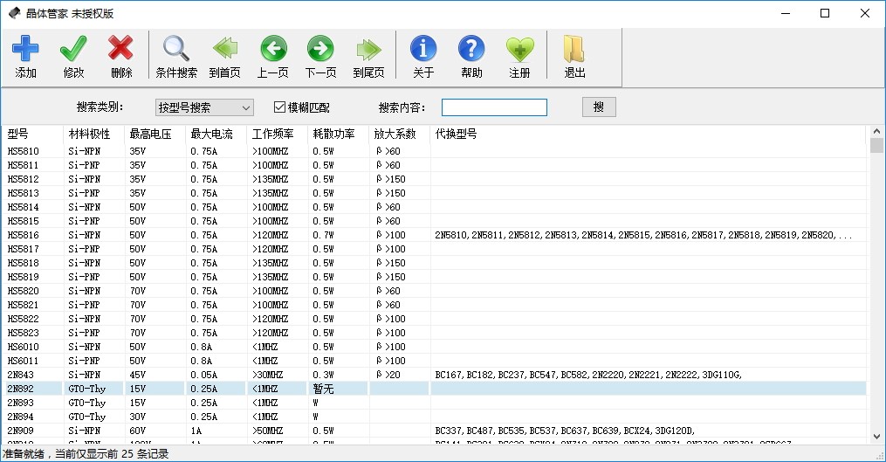The image size is (886, 462).
Task: Open 帮助 help question mark icon
Action: [x=471, y=49]
